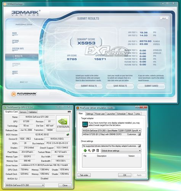The image size is (181, 191).
Task: Click the trash can icon in Driver settings
Action: point(98,151)
